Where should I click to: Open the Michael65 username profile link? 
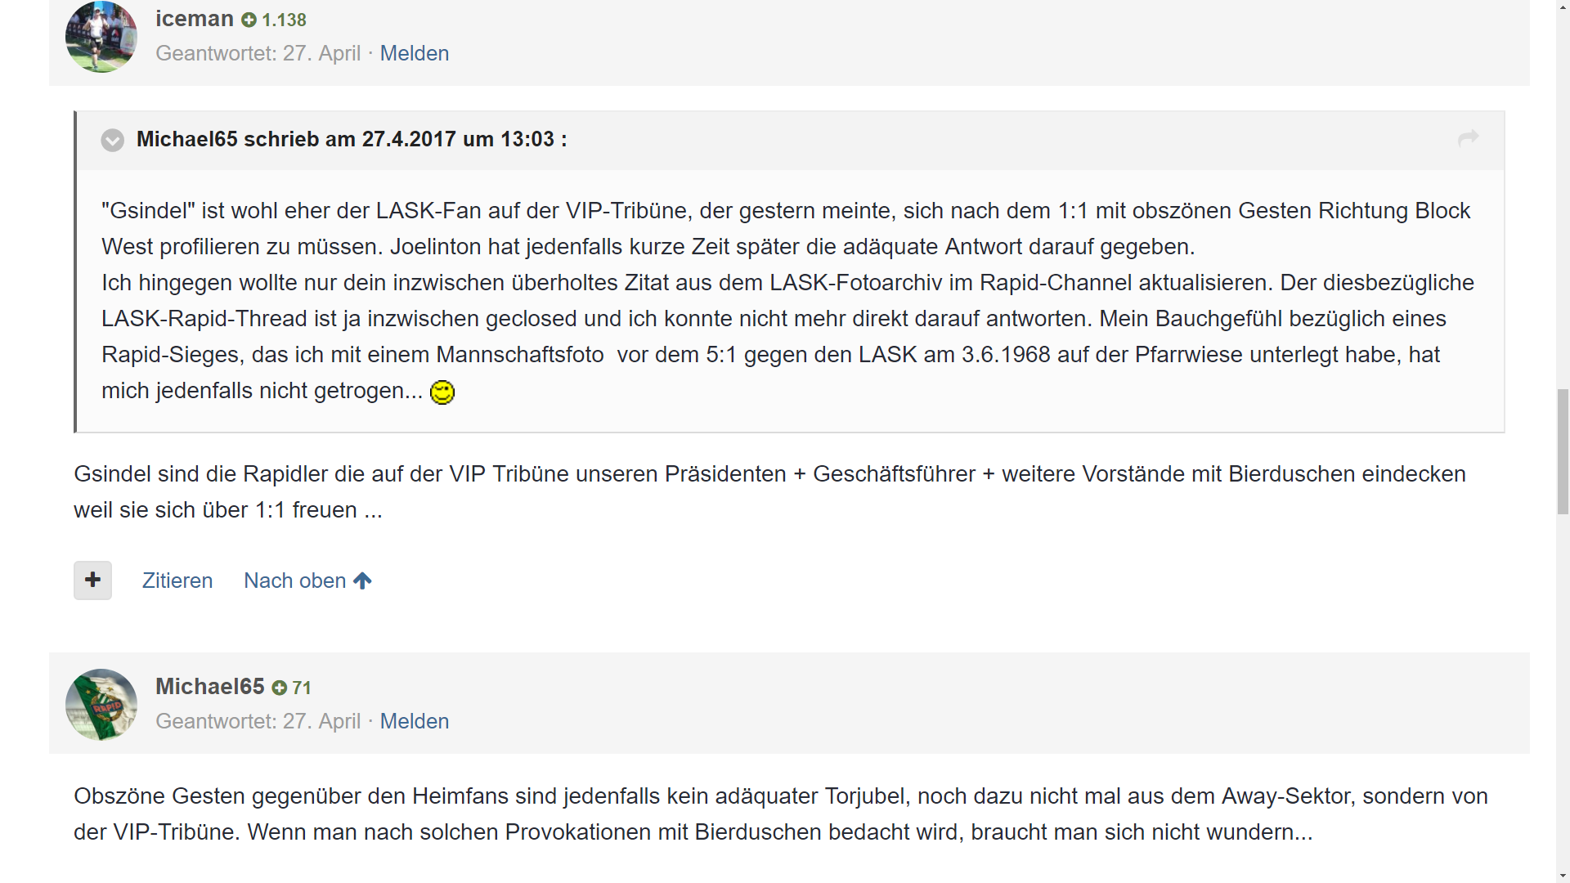tap(210, 687)
